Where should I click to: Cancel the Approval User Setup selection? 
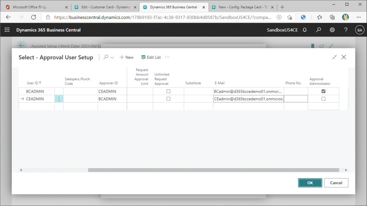pyautogui.click(x=336, y=183)
